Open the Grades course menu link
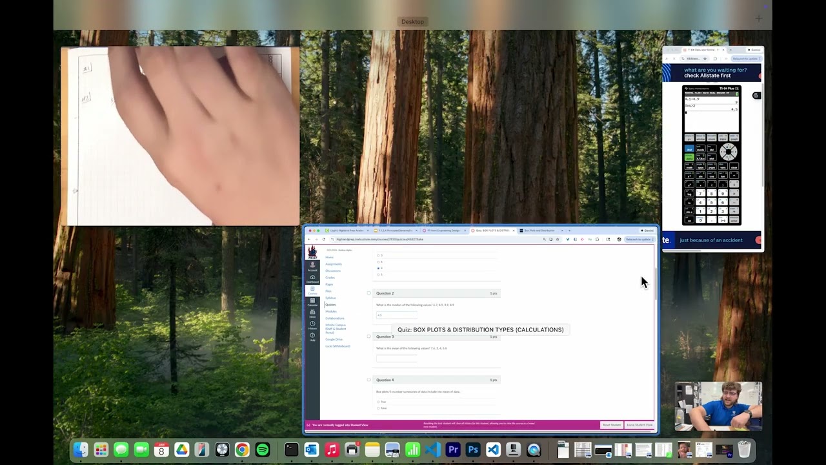This screenshot has width=826, height=465. point(330,278)
